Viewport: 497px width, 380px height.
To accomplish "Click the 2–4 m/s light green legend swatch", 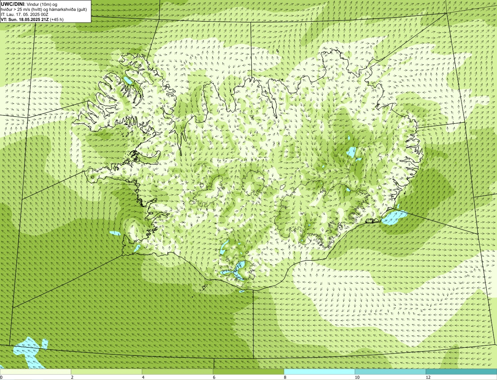I will click(106, 372).
